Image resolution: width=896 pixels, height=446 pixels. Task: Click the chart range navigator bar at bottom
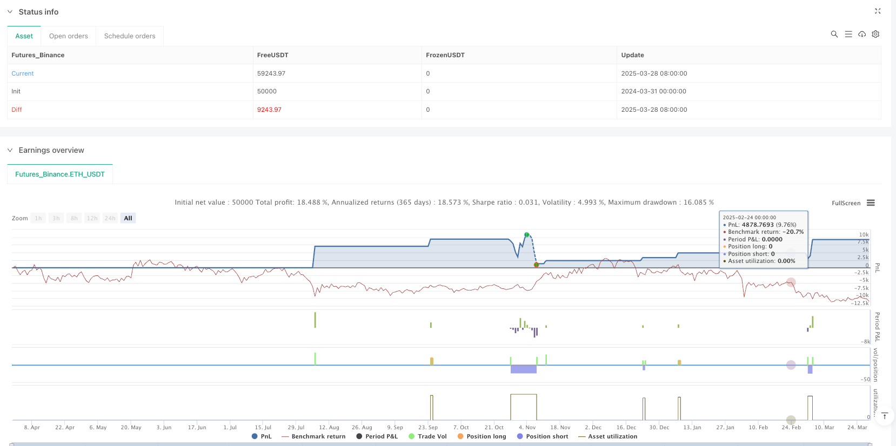[440, 444]
